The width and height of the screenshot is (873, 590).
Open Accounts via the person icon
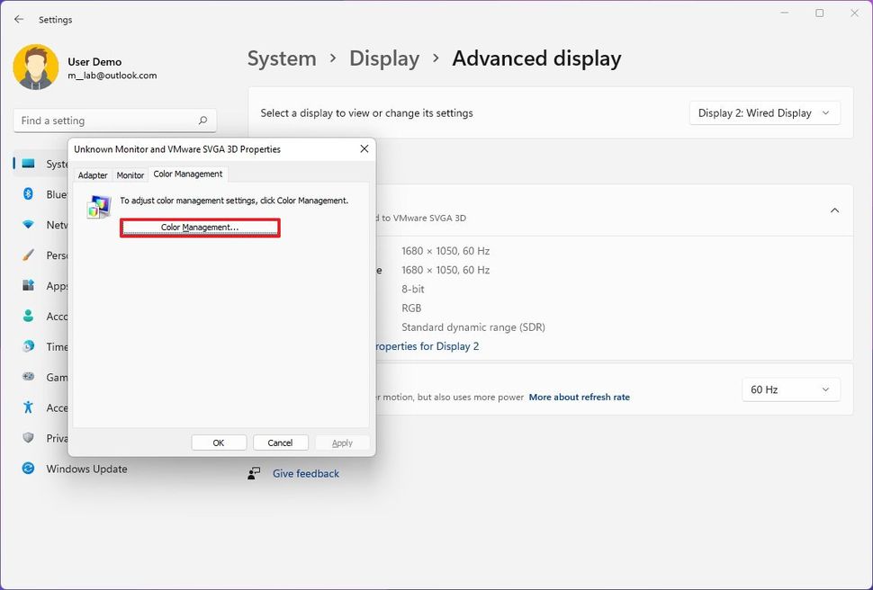point(29,317)
